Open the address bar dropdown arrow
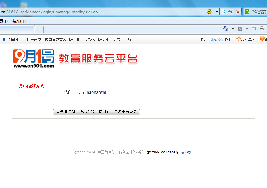The height and width of the screenshot is (188, 267). pyautogui.click(x=217, y=12)
